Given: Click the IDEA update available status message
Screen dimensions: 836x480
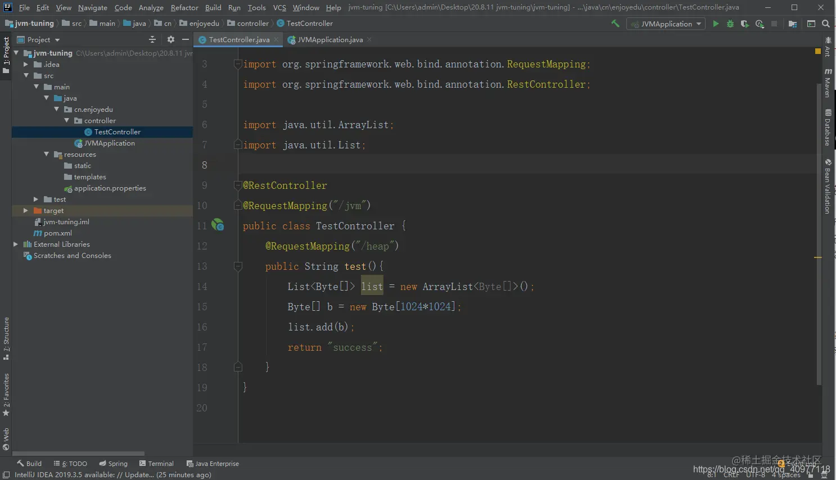Looking at the screenshot, I should 113,475.
